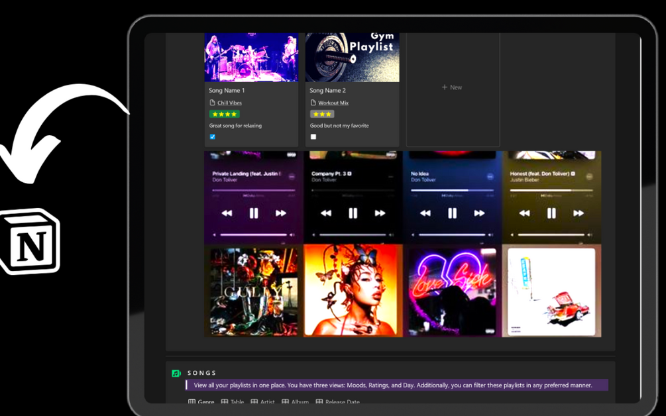Switch to the Release Date view tab
666x416 pixels.
(x=338, y=402)
